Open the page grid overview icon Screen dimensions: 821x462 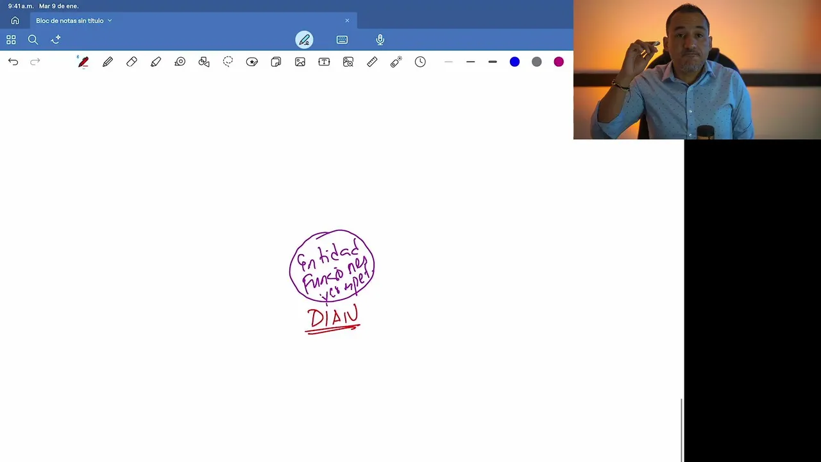[11, 40]
